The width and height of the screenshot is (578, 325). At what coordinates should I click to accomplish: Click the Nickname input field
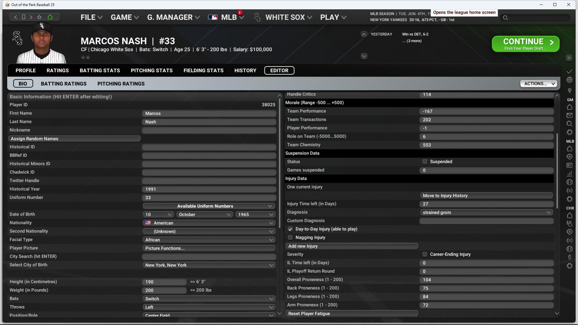(209, 130)
